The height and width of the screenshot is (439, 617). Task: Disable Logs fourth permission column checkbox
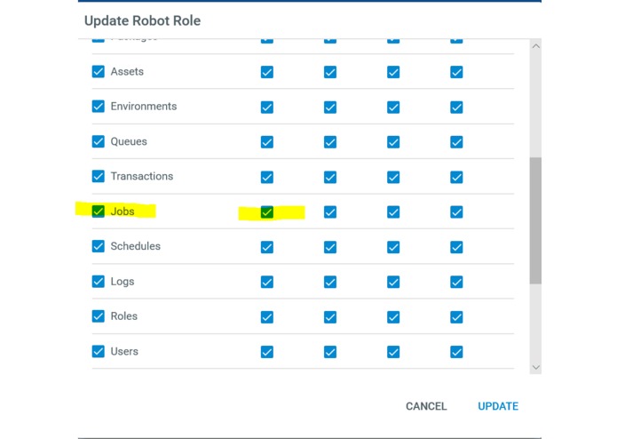point(456,282)
